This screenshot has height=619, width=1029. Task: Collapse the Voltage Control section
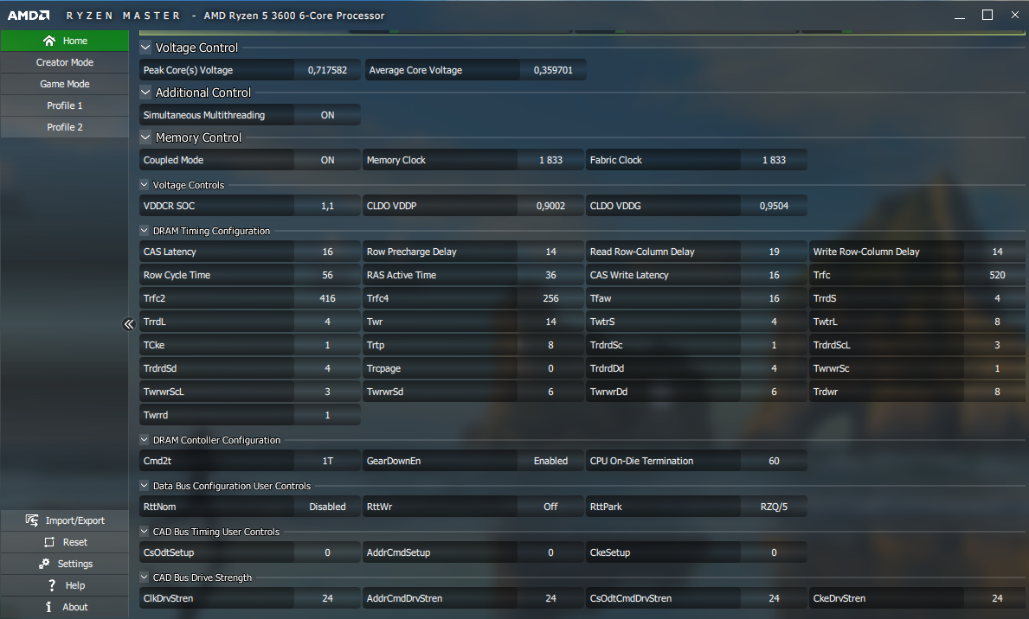click(x=145, y=48)
